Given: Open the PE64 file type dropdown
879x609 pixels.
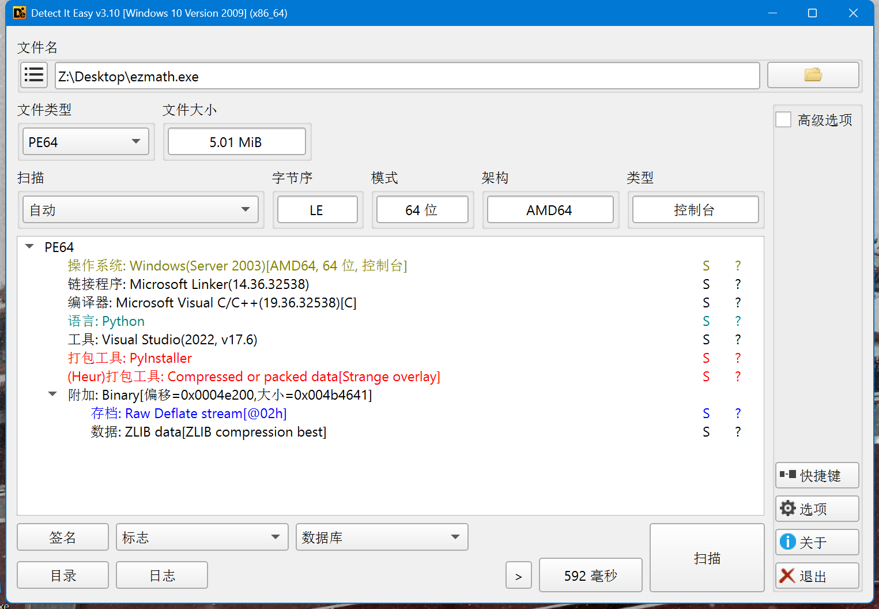Looking at the screenshot, I should tap(86, 142).
